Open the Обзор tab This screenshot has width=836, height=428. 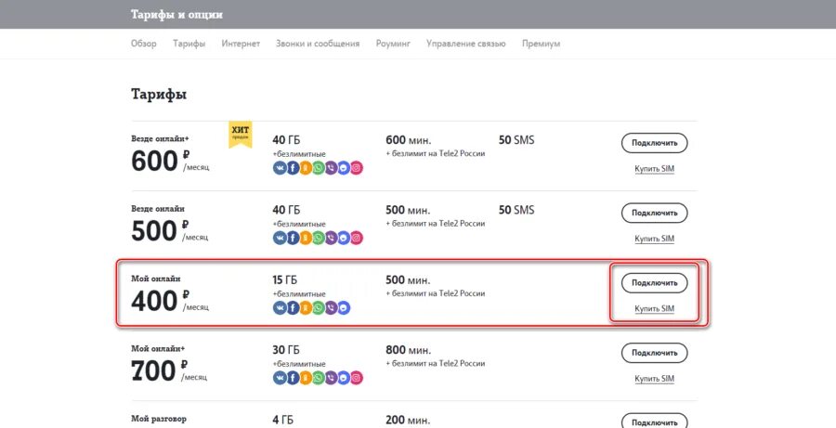point(144,44)
